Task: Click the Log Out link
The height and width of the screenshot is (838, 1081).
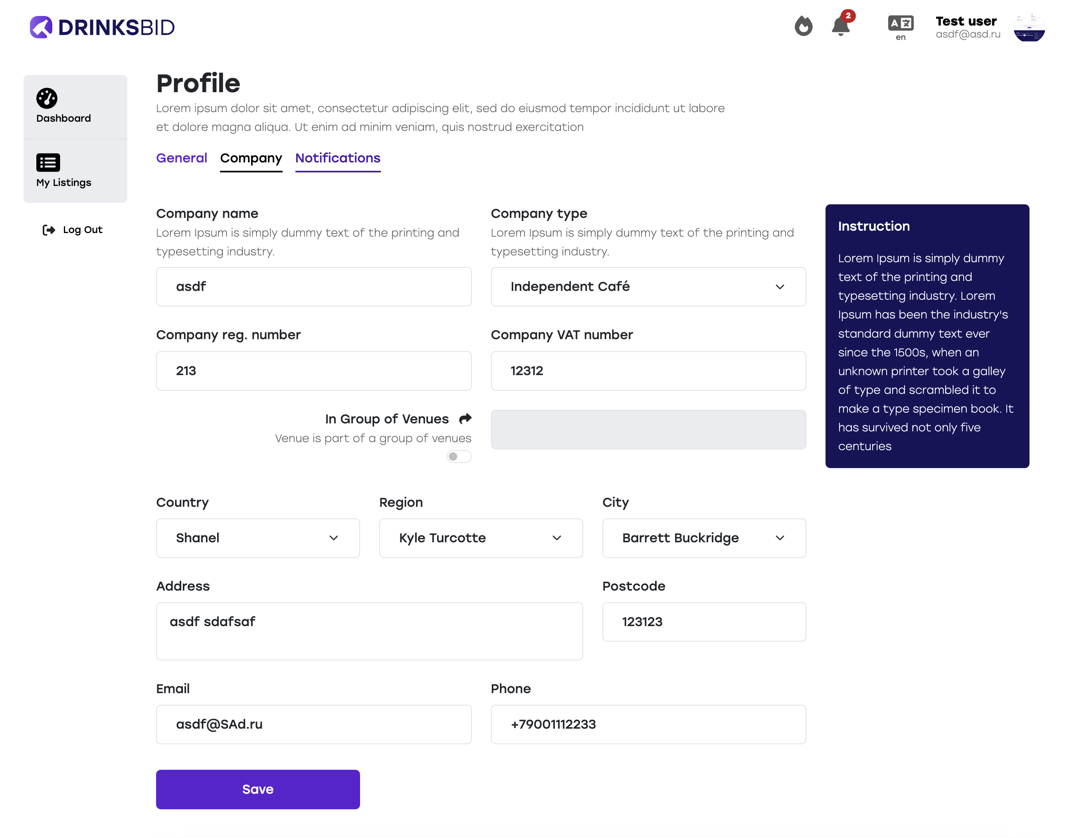Action: coord(82,229)
